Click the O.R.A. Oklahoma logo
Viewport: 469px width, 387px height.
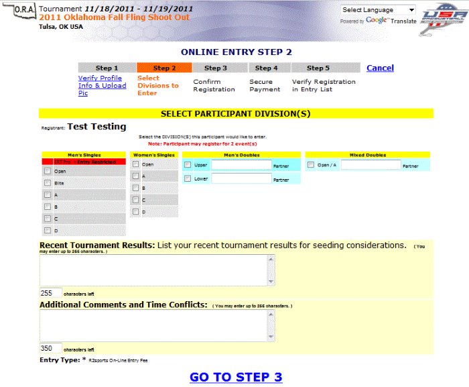point(19,11)
